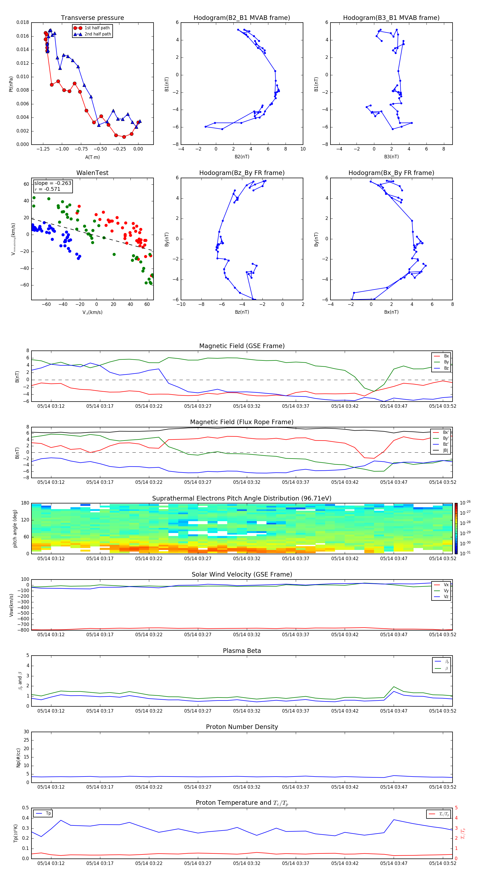Select "Bz'" in the Flux Rope legend
This screenshot has height=887, width=484.
point(441,444)
